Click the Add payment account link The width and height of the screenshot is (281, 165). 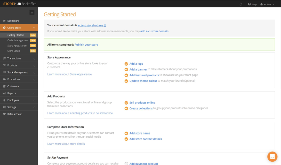(x=144, y=163)
